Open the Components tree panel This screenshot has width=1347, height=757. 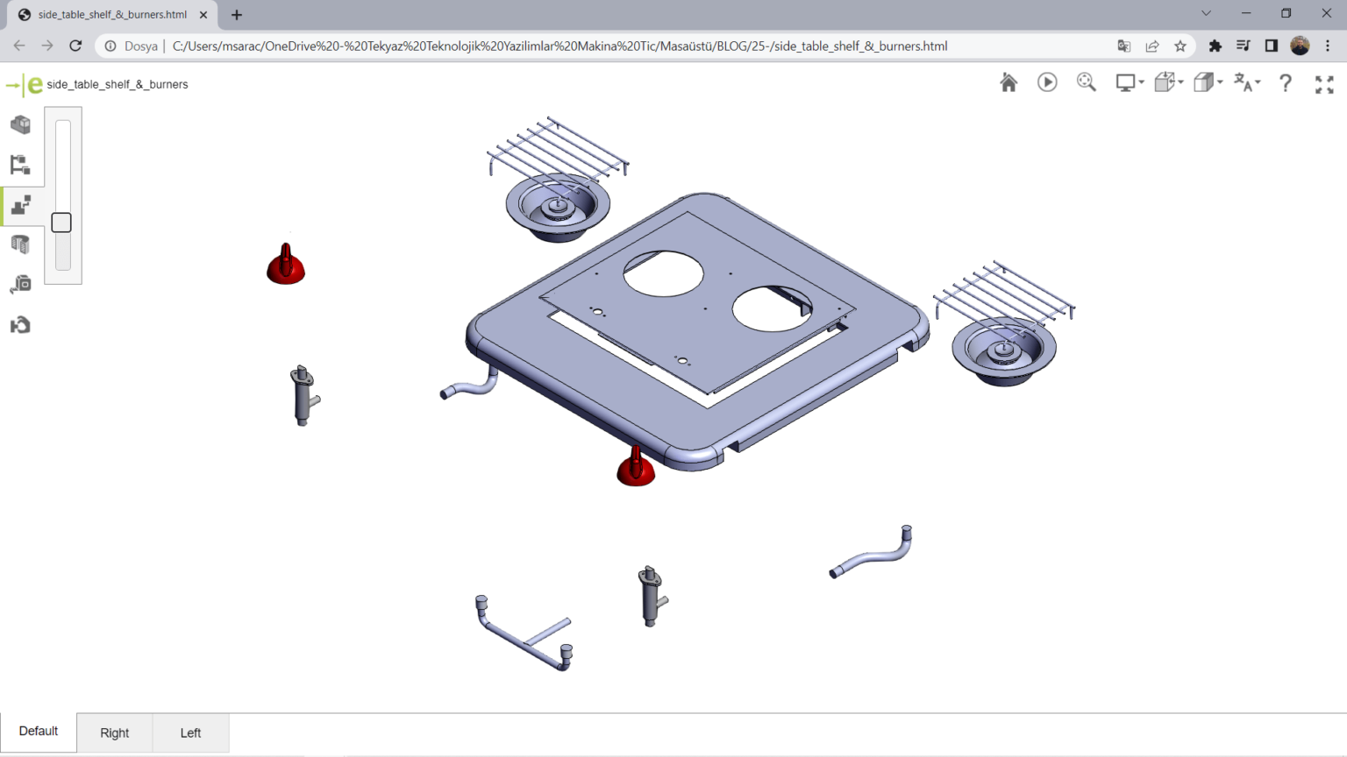pyautogui.click(x=20, y=165)
